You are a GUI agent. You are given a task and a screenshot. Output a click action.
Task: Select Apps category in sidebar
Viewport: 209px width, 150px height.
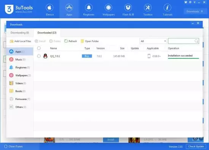(x=20, y=52)
